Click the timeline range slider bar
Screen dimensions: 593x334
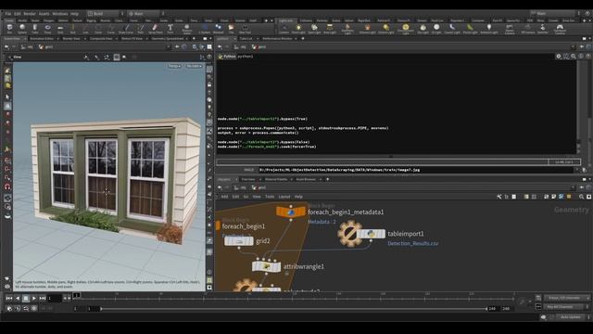pos(293,309)
